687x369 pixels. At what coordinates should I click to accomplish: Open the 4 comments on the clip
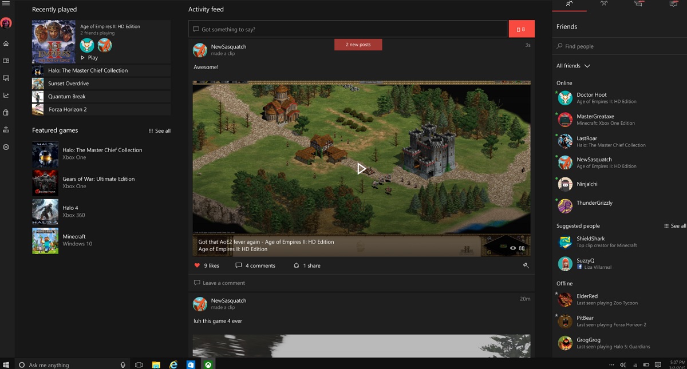point(255,265)
